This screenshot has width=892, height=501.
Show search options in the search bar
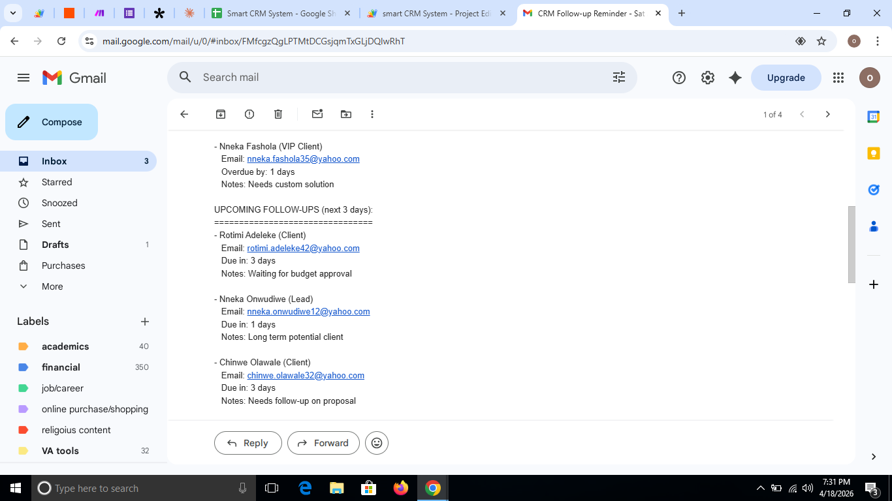coord(619,78)
